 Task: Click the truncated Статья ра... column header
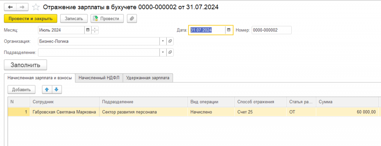[x=301, y=102]
